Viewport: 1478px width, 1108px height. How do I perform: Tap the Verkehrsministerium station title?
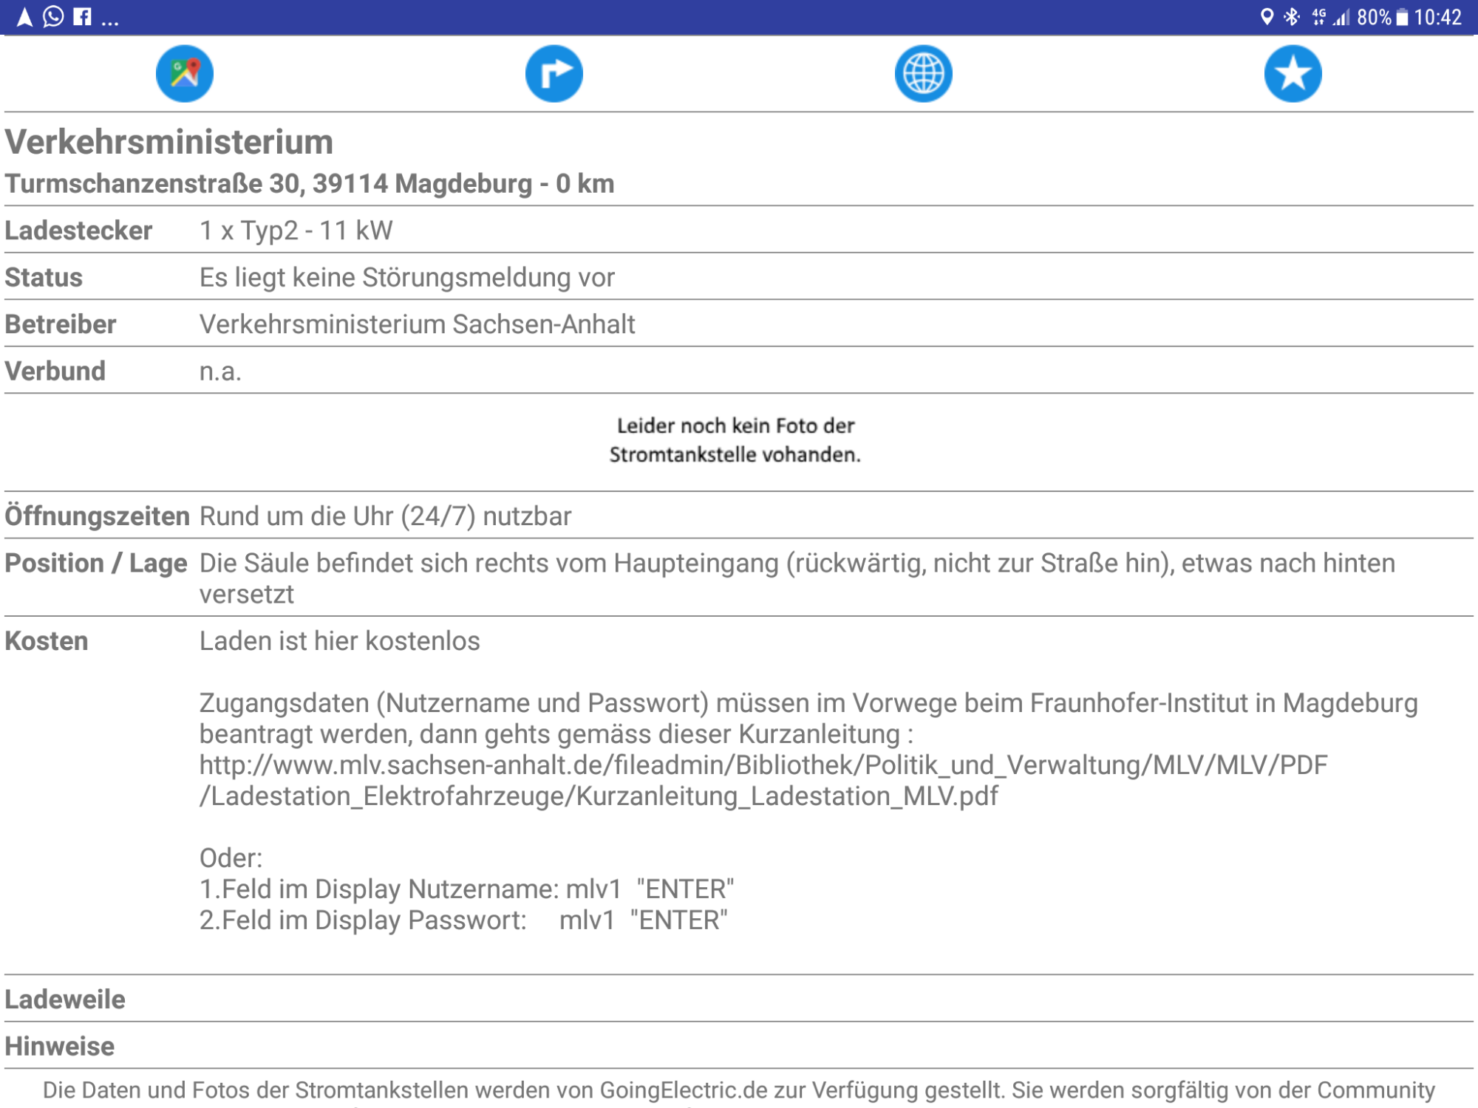[x=169, y=142]
